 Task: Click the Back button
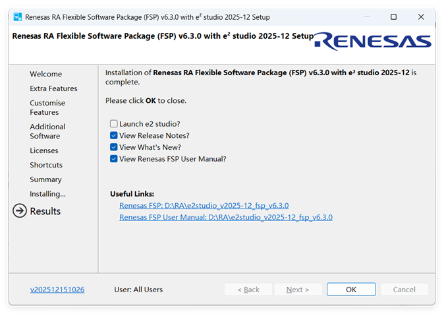(x=248, y=290)
